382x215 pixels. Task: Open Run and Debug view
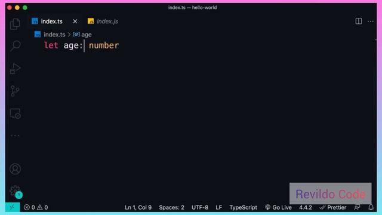(x=15, y=69)
